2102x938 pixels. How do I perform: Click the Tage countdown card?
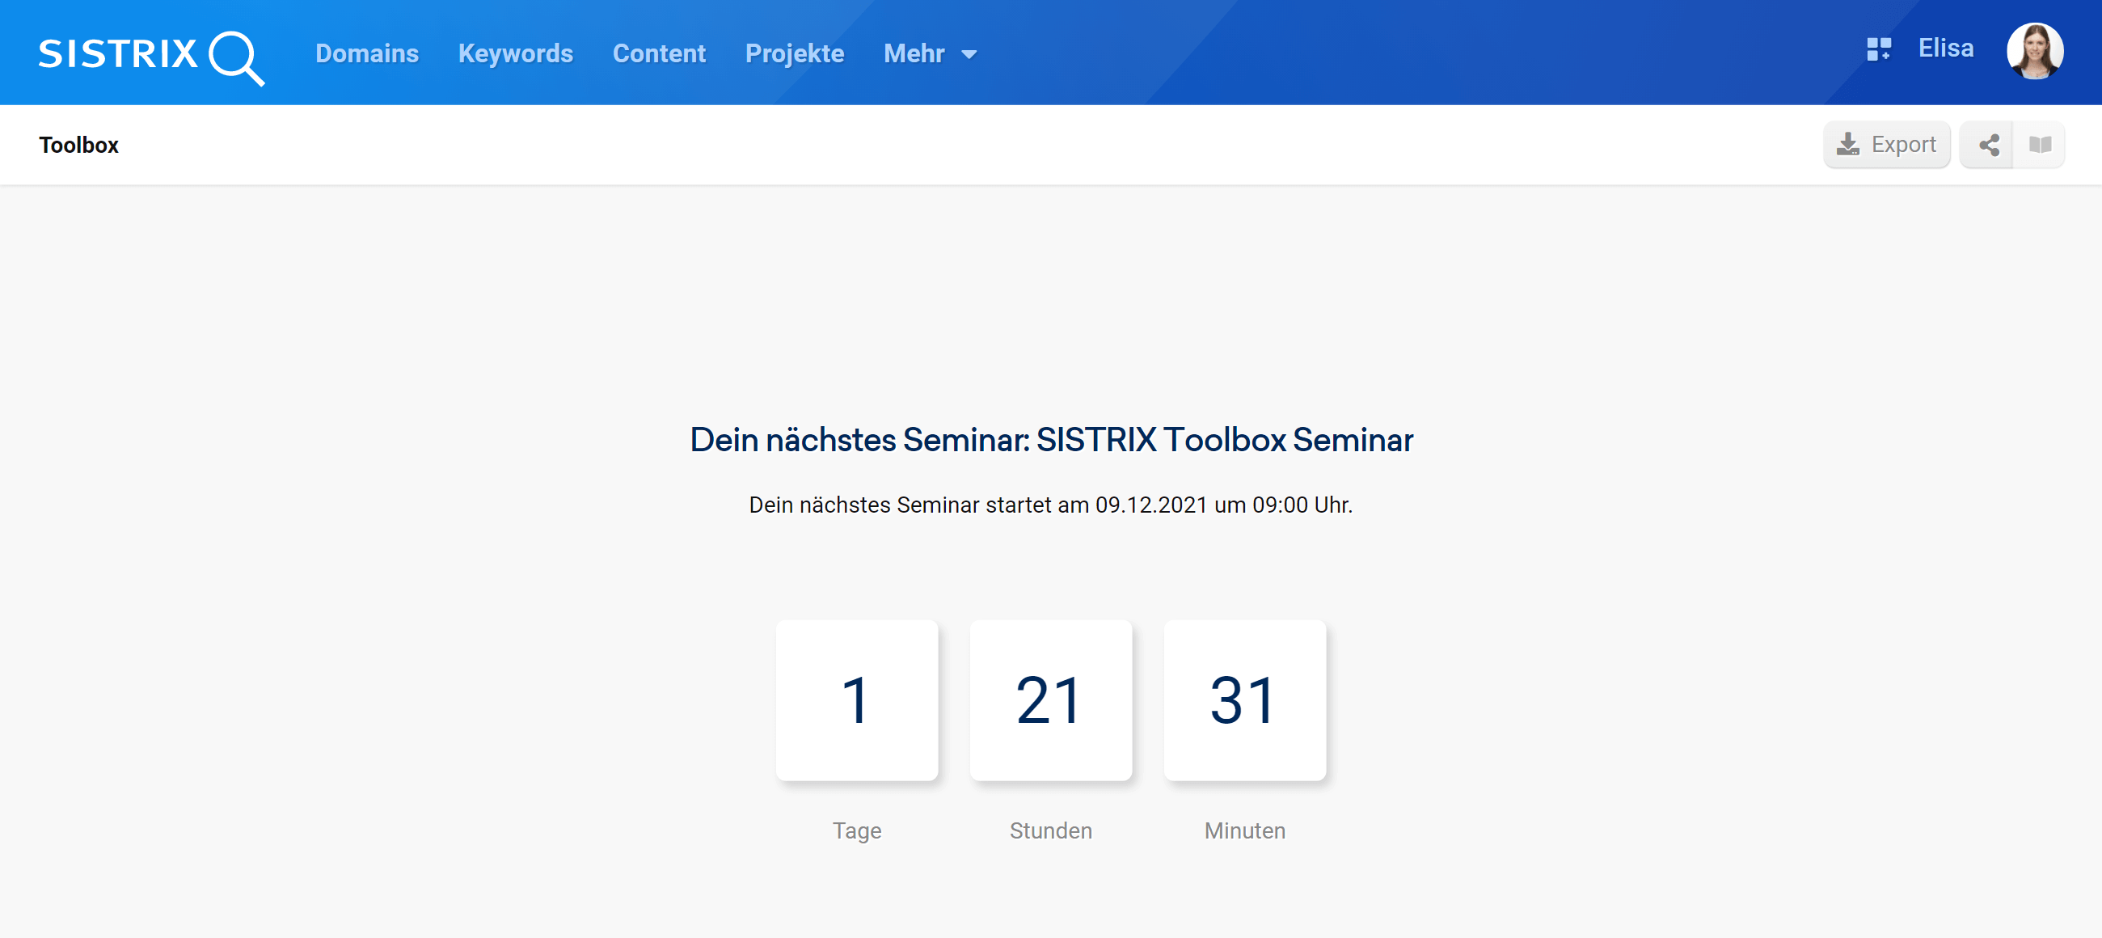pyautogui.click(x=856, y=699)
